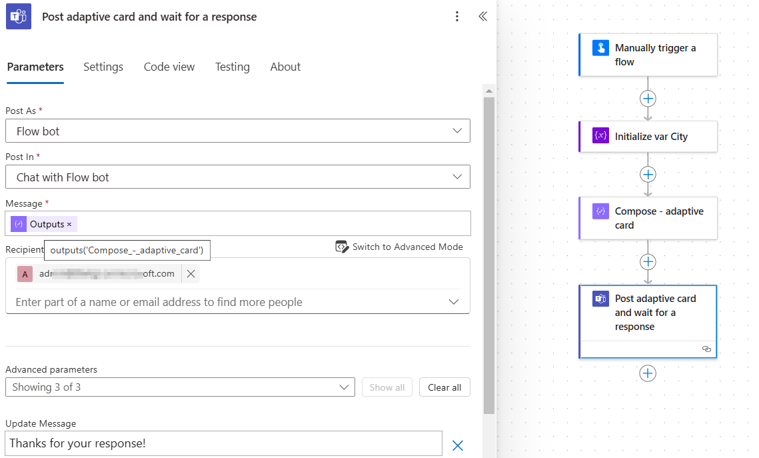This screenshot has width=759, height=458.
Task: Click the 'Update Message' label
Action: pos(41,423)
